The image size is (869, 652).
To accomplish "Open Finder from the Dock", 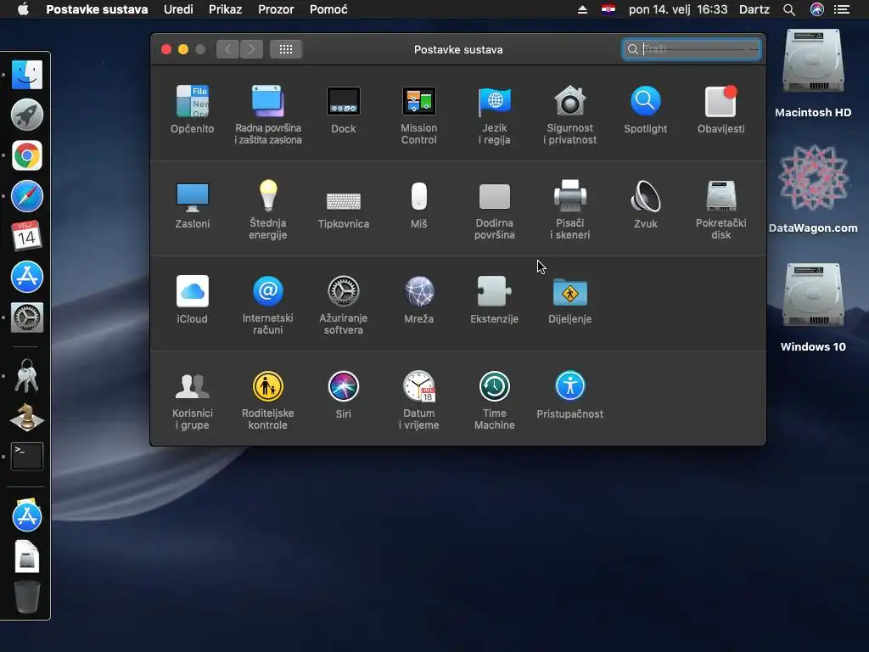I will pyautogui.click(x=26, y=75).
